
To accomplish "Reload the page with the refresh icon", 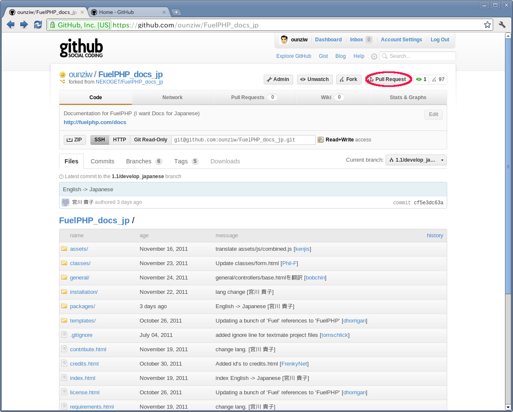I will click(38, 25).
